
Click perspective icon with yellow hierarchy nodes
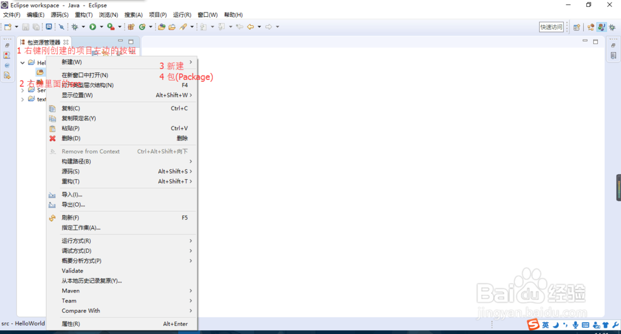[x=591, y=27]
